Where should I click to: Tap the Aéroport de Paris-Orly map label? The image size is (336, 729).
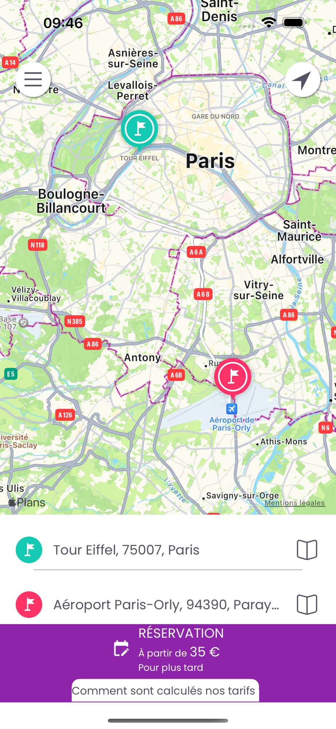[232, 424]
